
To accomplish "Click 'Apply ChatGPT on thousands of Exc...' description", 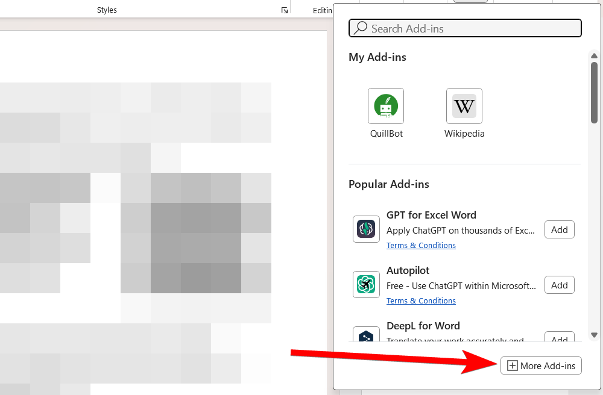I will pos(460,231).
